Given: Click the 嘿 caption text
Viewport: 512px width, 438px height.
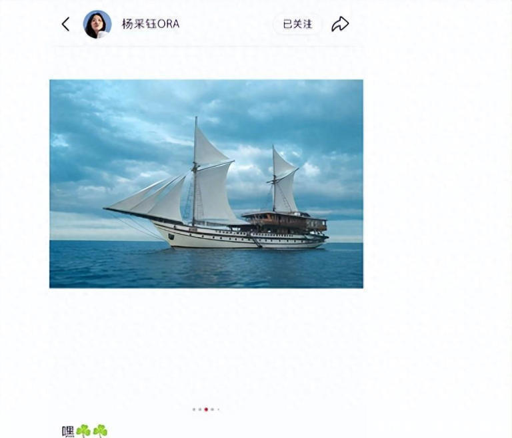Looking at the screenshot, I should [x=68, y=431].
